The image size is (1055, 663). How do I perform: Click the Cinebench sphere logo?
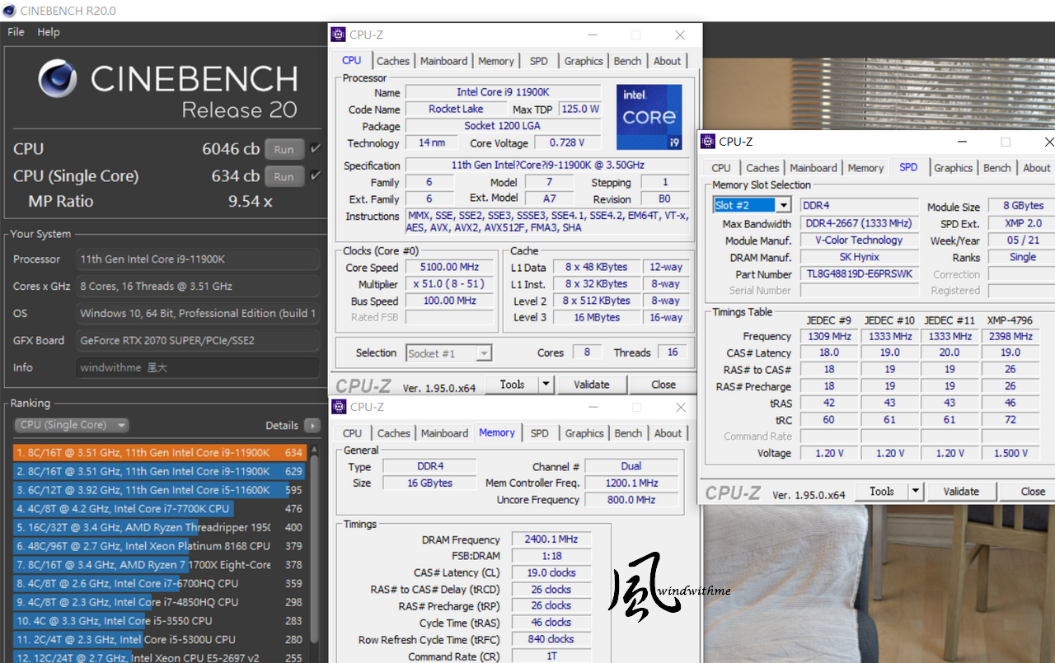[59, 79]
